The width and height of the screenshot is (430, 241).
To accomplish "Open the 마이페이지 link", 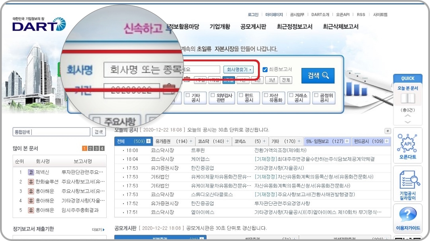I will [x=274, y=15].
